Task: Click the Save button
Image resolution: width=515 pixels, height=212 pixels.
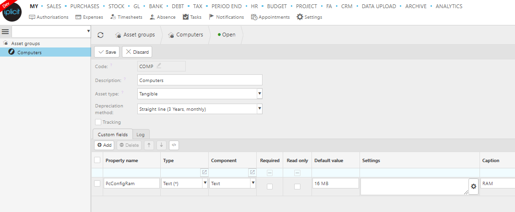Action: pos(107,52)
